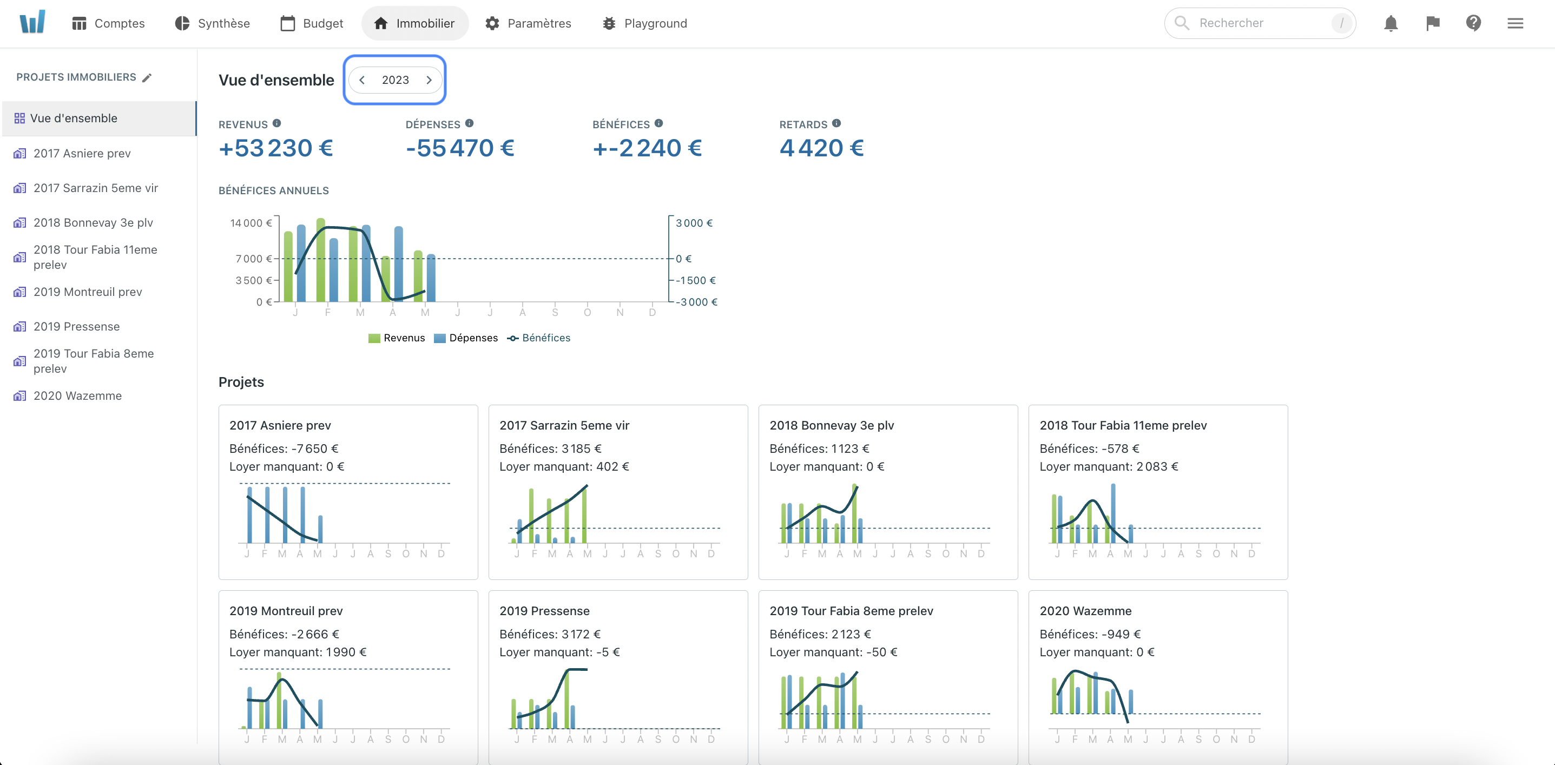Image resolution: width=1555 pixels, height=765 pixels.
Task: Click the help question mark icon
Action: 1474,22
